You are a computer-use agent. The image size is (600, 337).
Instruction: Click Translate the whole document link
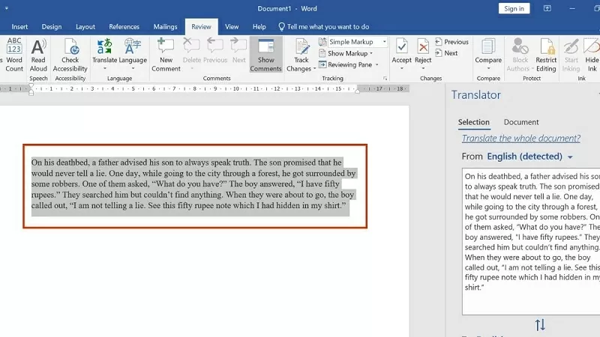click(x=520, y=139)
